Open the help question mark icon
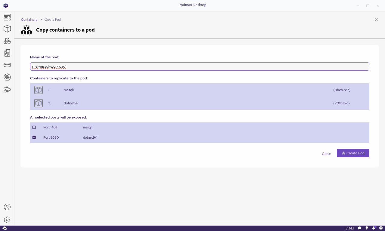The height and width of the screenshot is (231, 385). click(x=381, y=228)
